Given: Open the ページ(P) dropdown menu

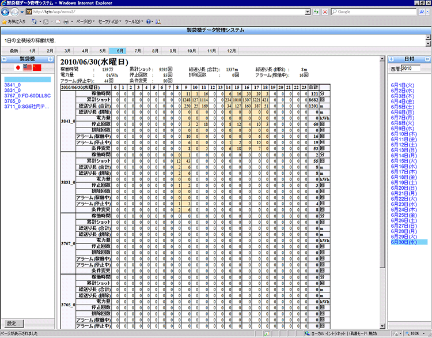Looking at the screenshot, I should 85,21.
